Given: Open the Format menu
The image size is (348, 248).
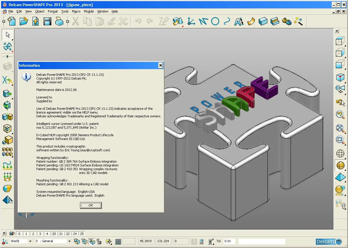Looking at the screenshot, I should (x=53, y=11).
